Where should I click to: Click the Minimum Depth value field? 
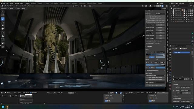click(x=160, y=25)
